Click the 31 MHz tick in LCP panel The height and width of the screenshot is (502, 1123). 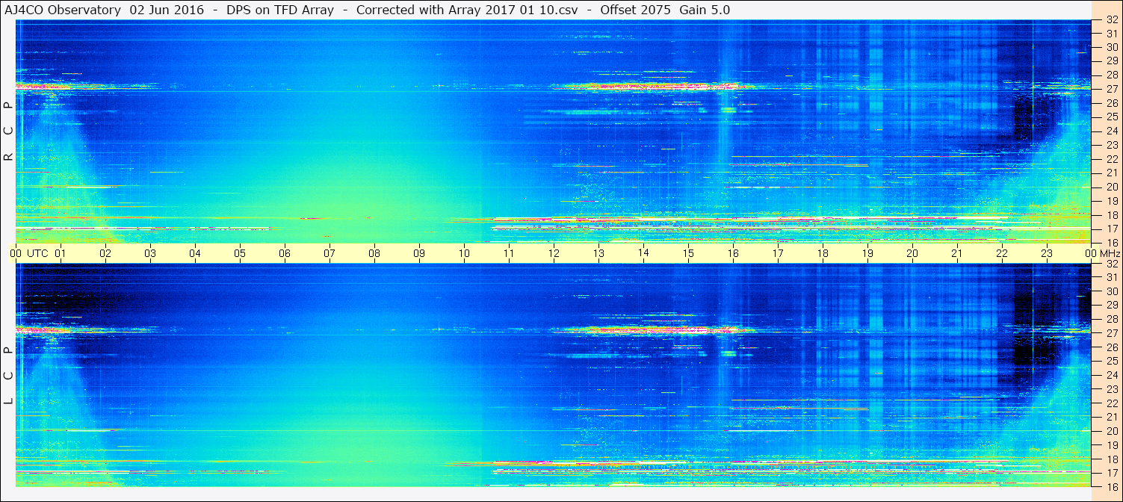[1111, 277]
